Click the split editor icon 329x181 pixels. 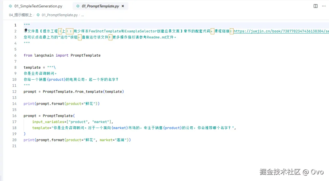coord(316,6)
